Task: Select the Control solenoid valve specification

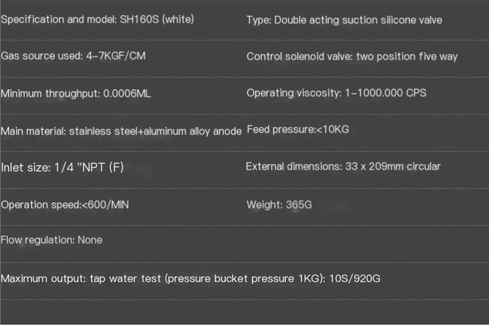Action: coord(352,57)
